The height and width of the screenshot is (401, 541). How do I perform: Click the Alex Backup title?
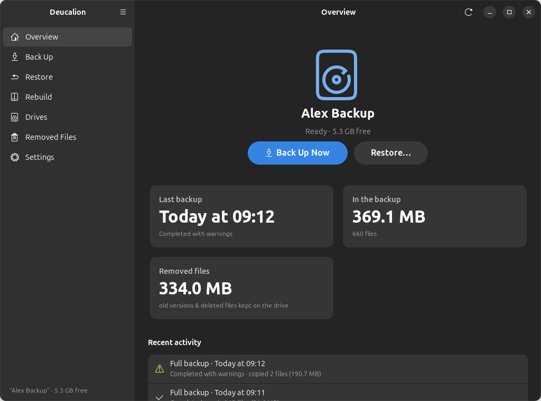click(338, 113)
